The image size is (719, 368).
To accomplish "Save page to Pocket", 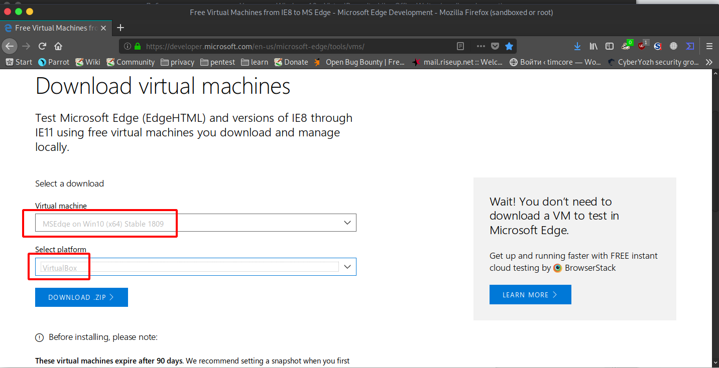I will 495,46.
